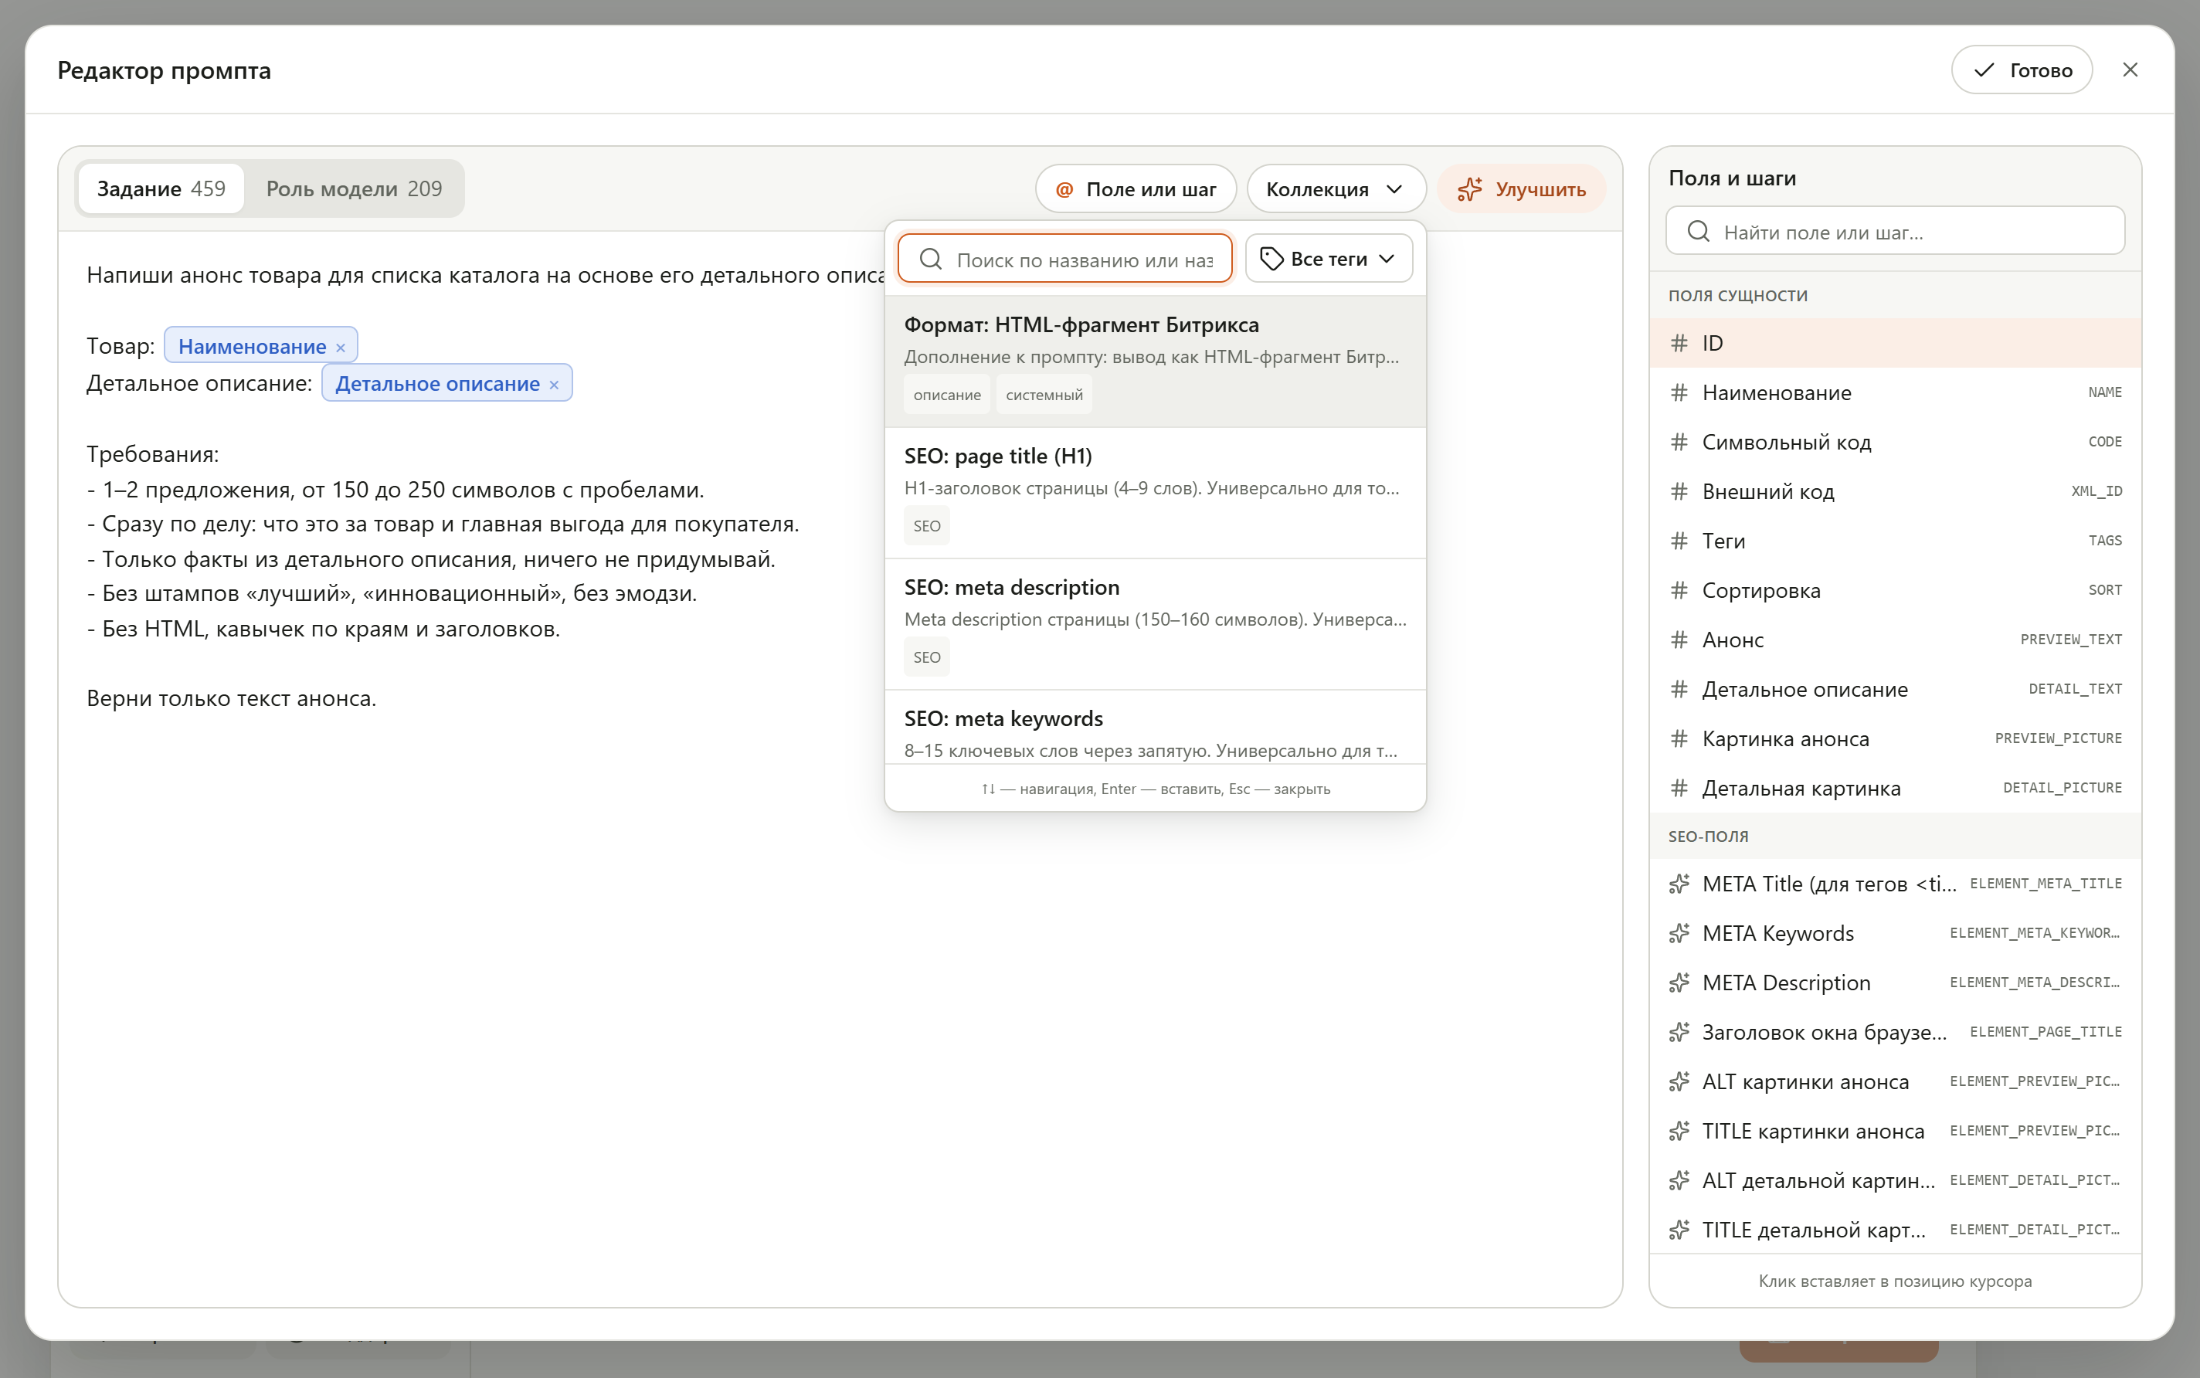Select Формат: HTML-фрагмент Битрикса item
2200x1378 pixels.
point(1155,361)
